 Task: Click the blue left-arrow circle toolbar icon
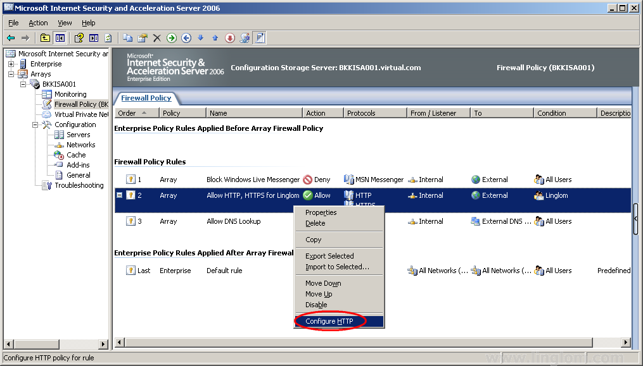pyautogui.click(x=186, y=38)
